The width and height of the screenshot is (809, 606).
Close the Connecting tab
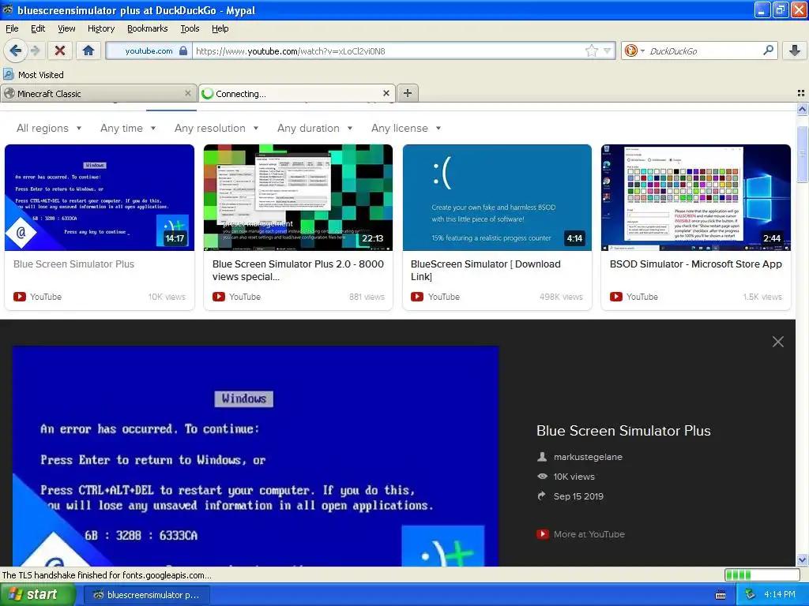coord(386,93)
